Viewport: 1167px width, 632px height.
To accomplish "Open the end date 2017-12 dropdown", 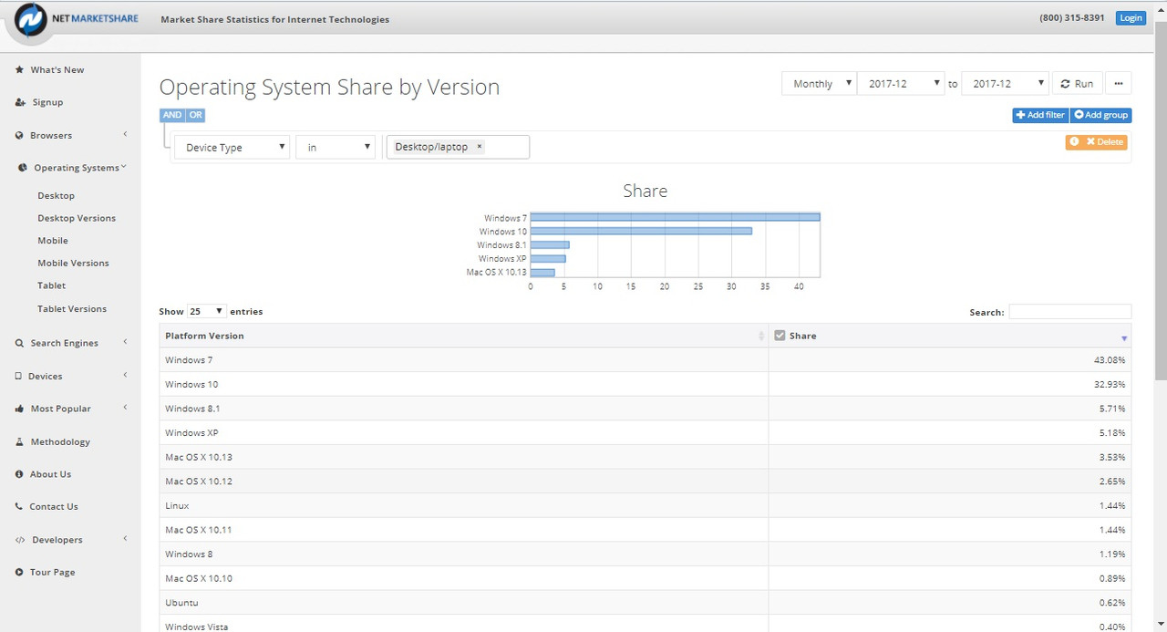I will 1005,83.
